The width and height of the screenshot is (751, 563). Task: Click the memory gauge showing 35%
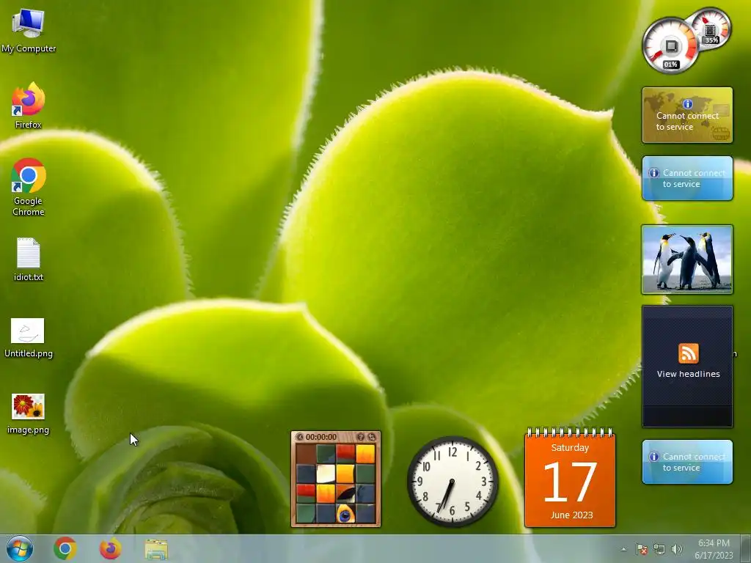point(711,29)
